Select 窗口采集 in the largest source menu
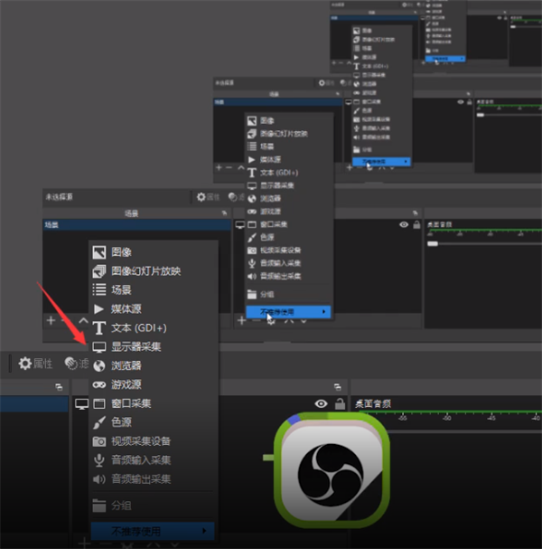This screenshot has height=549, width=542. 131,403
